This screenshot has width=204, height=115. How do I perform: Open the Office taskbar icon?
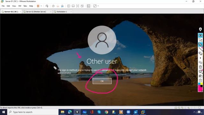pos(92,112)
